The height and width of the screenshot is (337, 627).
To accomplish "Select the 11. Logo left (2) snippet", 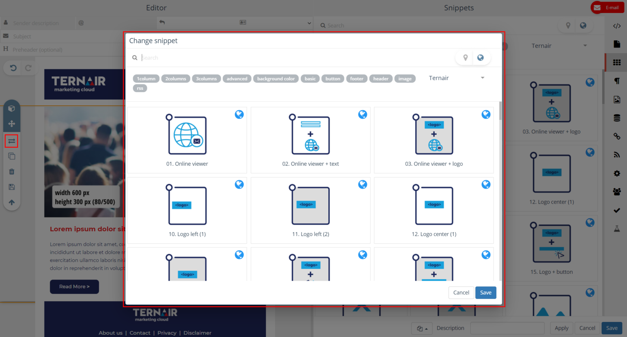I will (x=311, y=211).
